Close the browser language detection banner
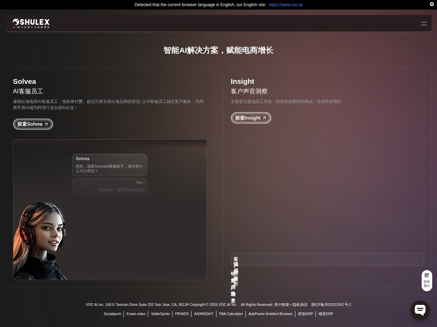 click(432, 4)
